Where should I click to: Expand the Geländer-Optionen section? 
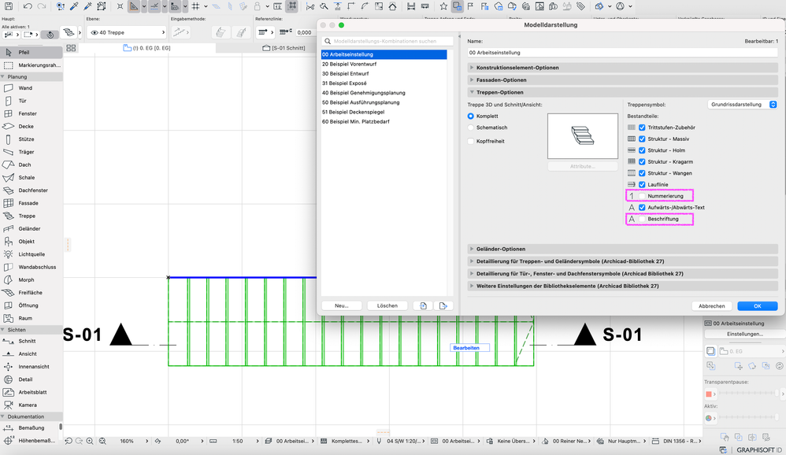tap(623, 249)
